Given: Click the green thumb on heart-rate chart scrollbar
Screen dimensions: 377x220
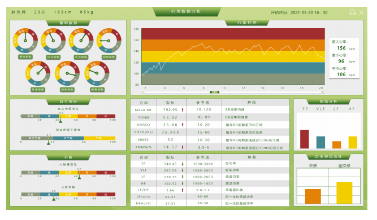Looking at the screenshot, I should point(214,92).
